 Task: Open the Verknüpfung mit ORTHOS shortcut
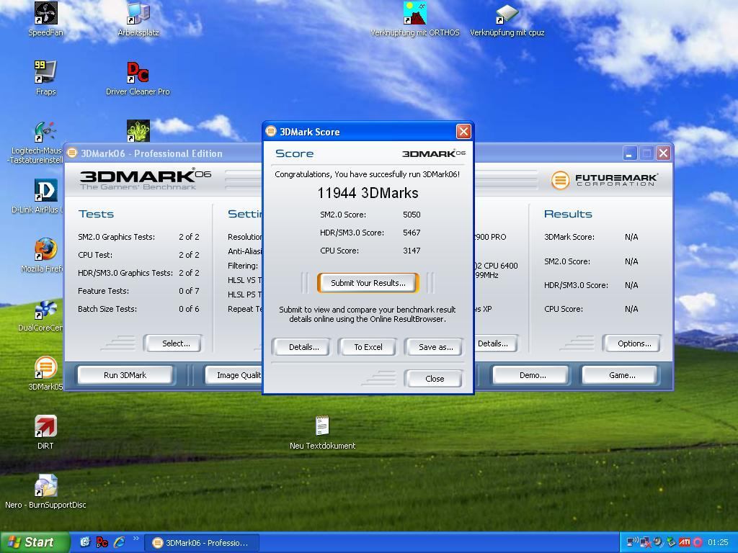pyautogui.click(x=414, y=19)
